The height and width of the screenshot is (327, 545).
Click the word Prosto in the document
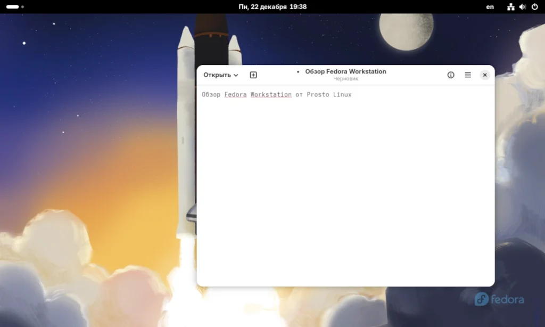pyautogui.click(x=318, y=95)
